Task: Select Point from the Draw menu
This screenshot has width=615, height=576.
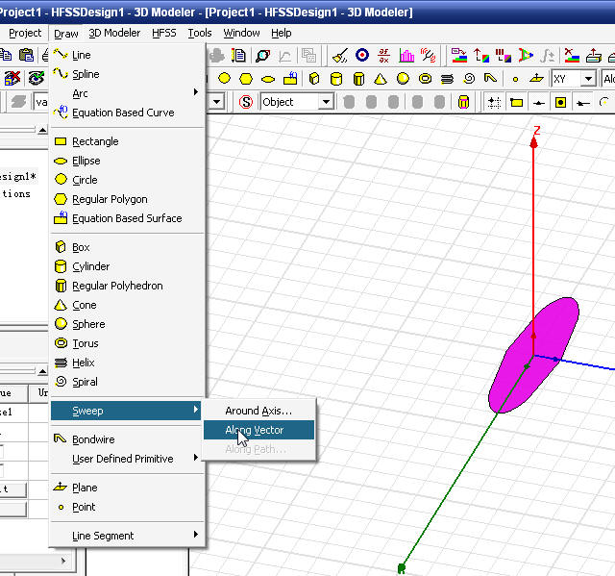Action: pos(128,507)
